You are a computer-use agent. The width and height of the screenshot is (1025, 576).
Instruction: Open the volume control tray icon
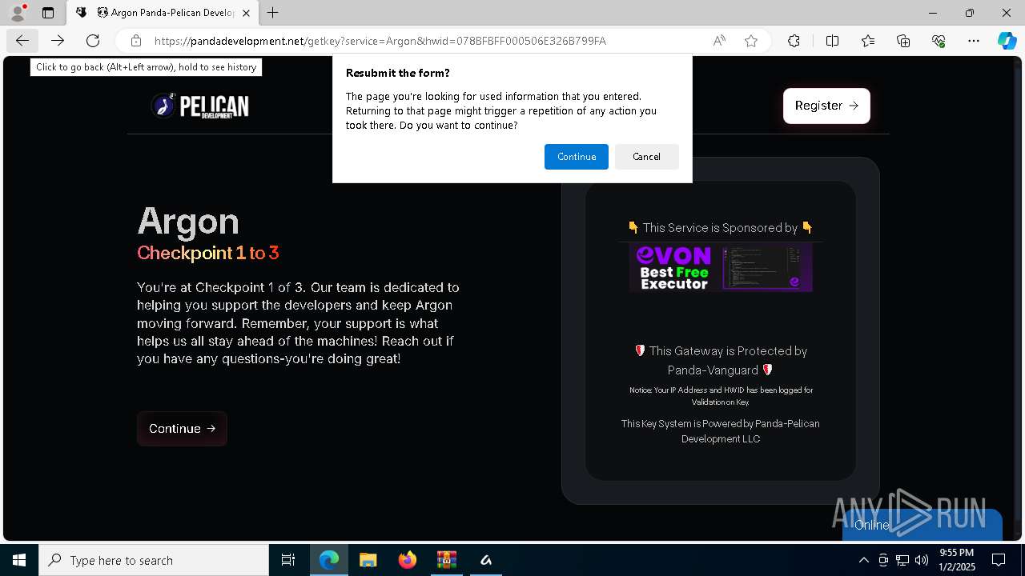pos(922,560)
